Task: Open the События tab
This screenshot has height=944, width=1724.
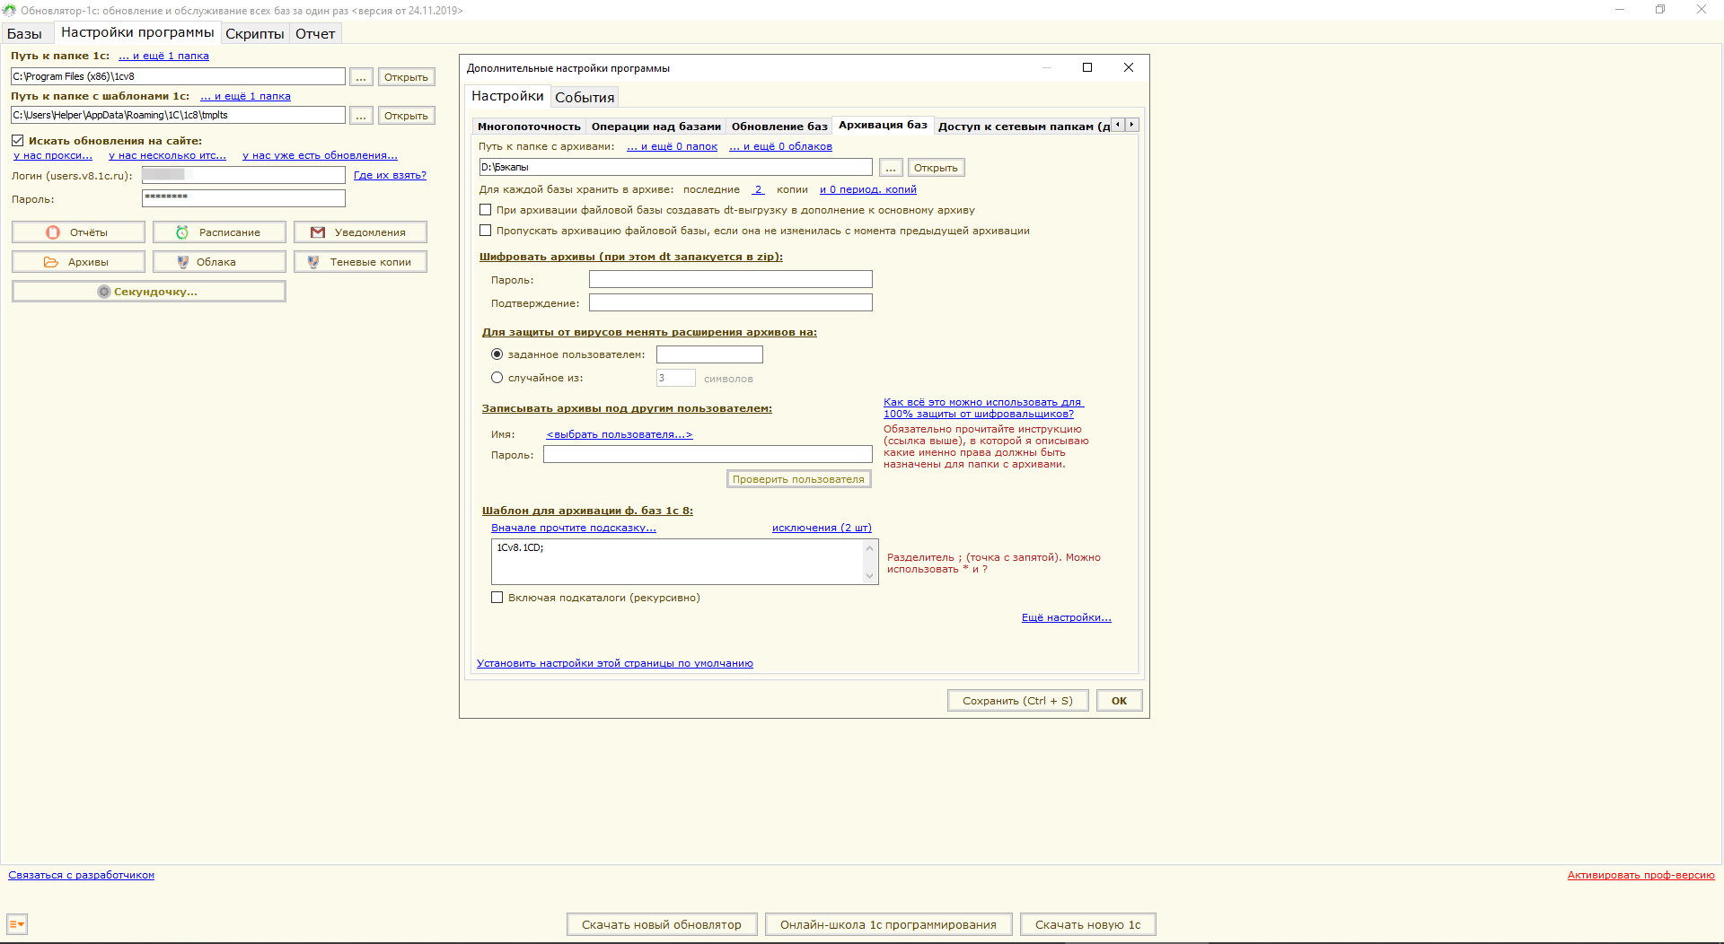Action: [585, 97]
